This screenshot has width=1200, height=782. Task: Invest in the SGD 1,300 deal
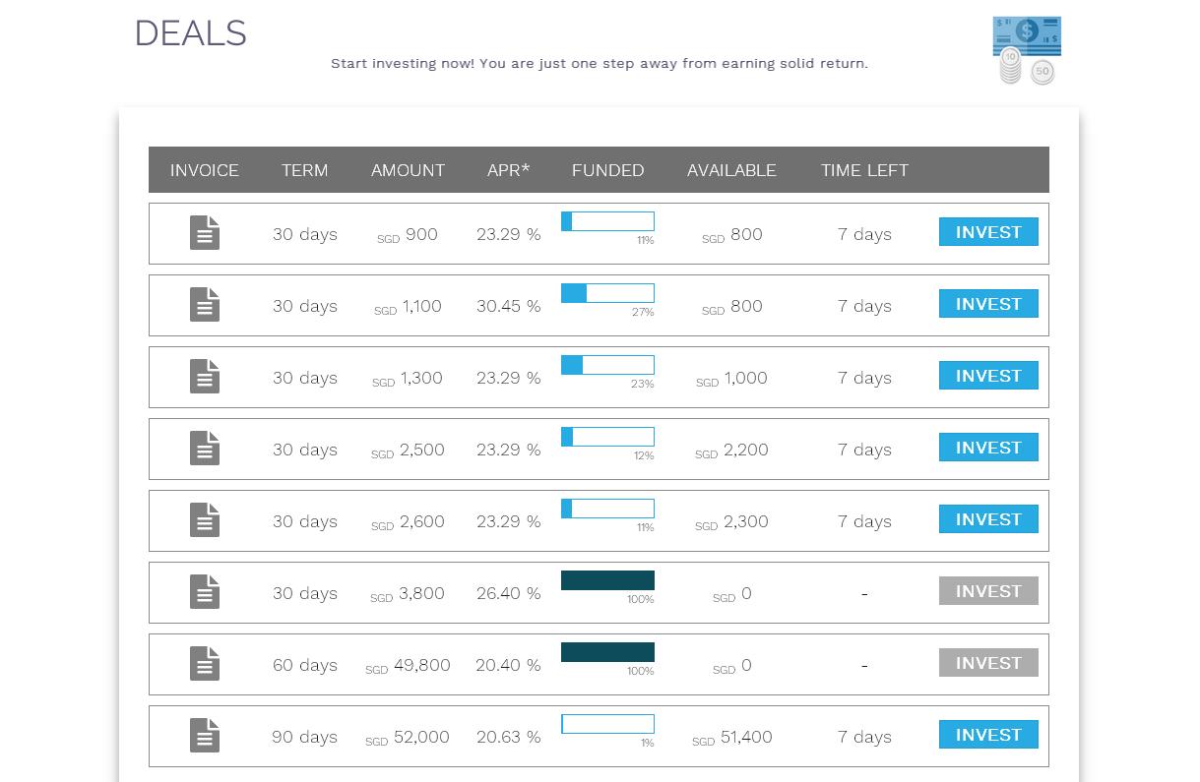pos(988,376)
